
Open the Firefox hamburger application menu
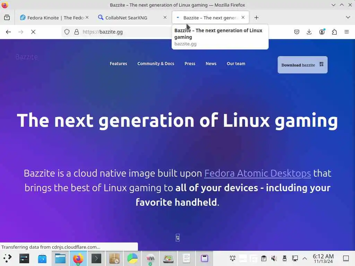pos(347,32)
